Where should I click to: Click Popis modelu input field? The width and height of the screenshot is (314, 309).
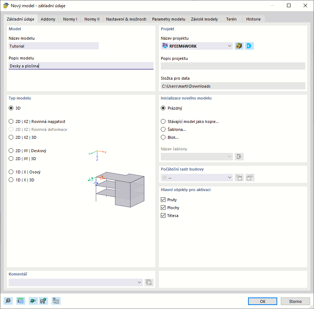81,66
